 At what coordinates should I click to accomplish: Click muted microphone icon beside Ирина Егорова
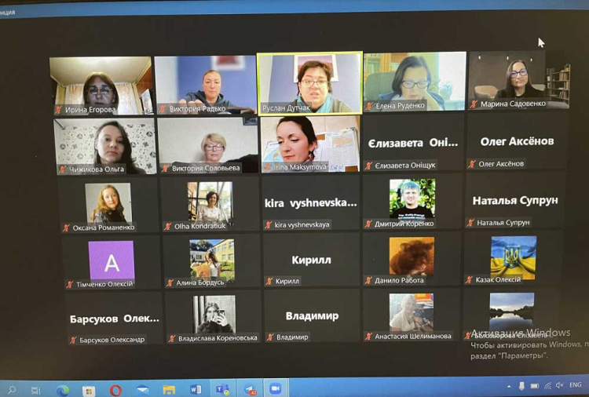click(x=58, y=110)
